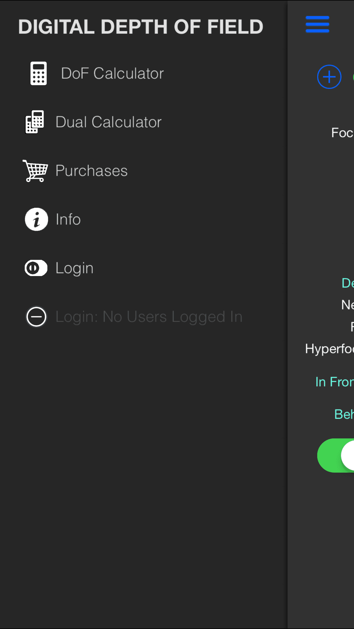Tap the minus circle logged-in status icon
The width and height of the screenshot is (354, 629).
click(36, 316)
